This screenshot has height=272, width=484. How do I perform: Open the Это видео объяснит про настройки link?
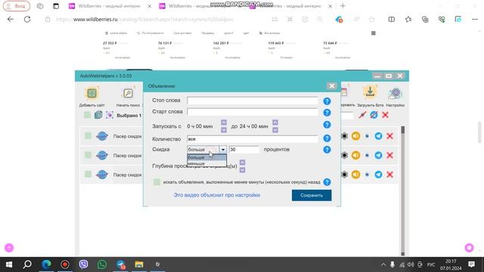[217, 195]
